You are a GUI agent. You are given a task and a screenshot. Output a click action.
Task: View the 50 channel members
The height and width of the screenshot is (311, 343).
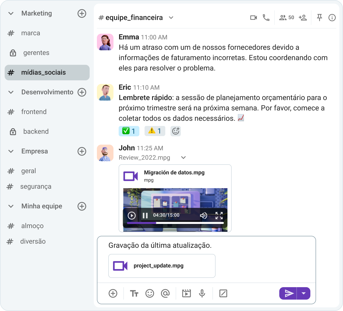pyautogui.click(x=287, y=18)
